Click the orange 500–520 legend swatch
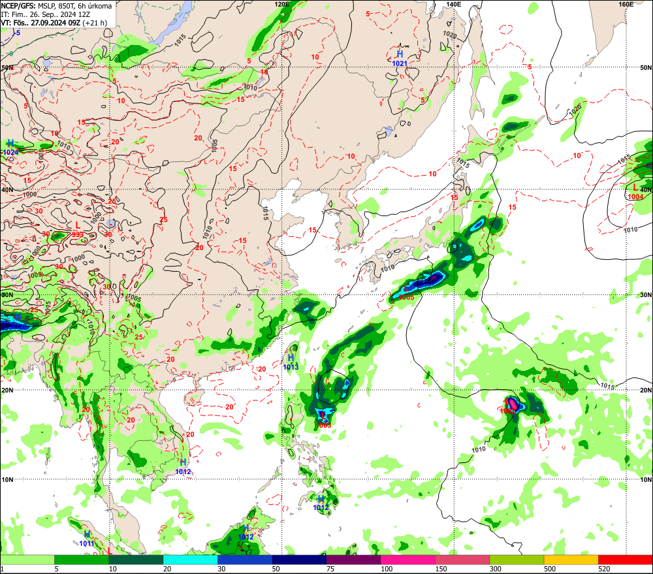Image resolution: width=653 pixels, height=574 pixels. 571,560
